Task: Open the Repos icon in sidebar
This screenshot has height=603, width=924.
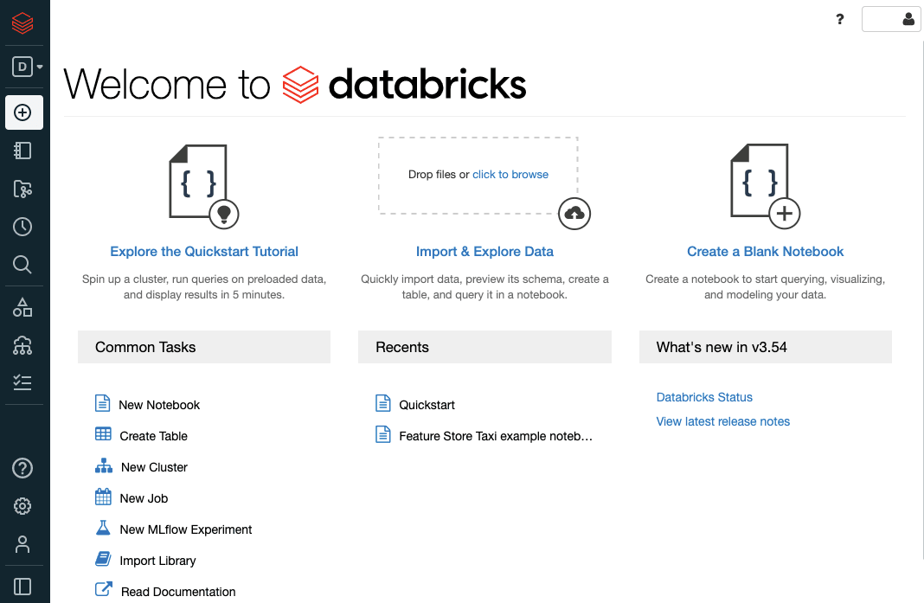Action: coord(22,189)
